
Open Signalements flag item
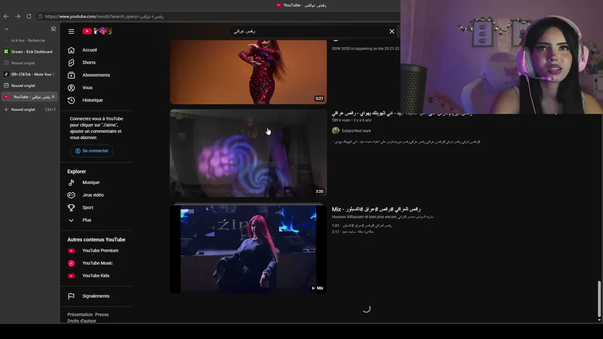[x=96, y=296]
